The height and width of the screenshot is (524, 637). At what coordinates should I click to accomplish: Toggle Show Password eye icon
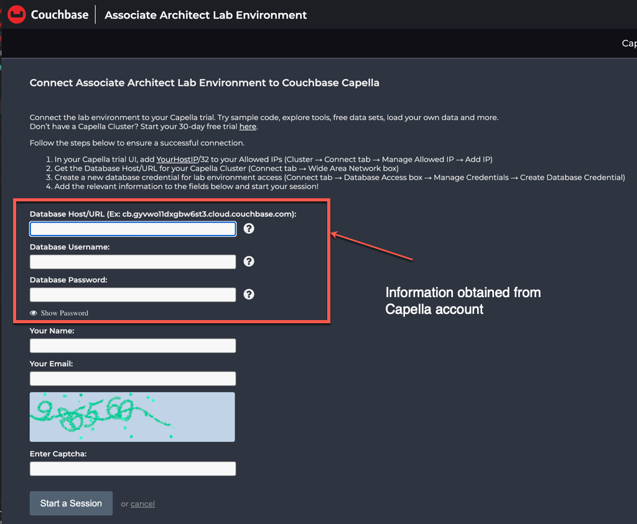(x=34, y=313)
